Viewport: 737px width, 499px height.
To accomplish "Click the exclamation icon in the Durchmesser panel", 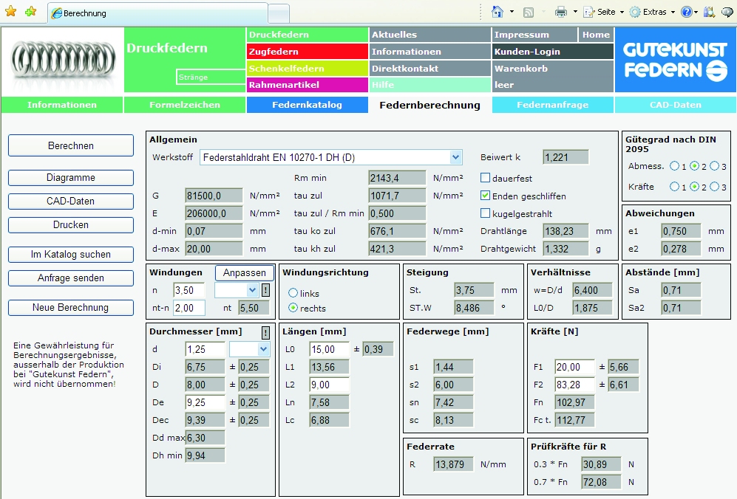I will 265,332.
